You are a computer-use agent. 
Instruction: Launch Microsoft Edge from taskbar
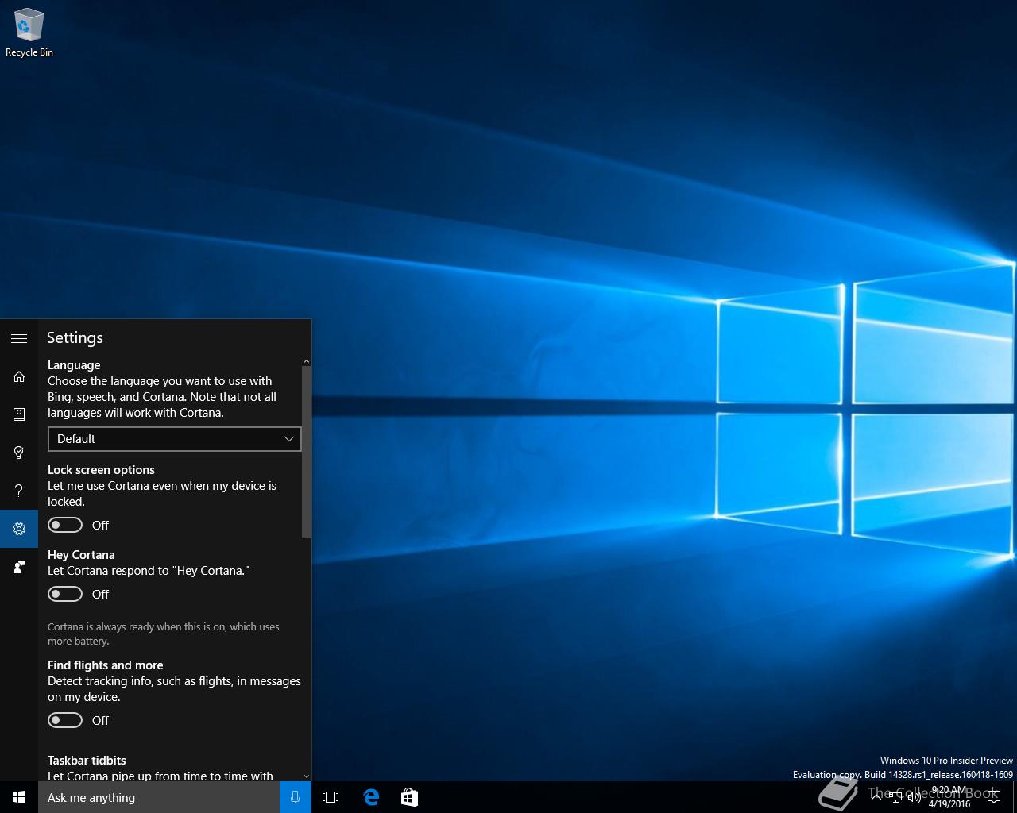pos(371,797)
